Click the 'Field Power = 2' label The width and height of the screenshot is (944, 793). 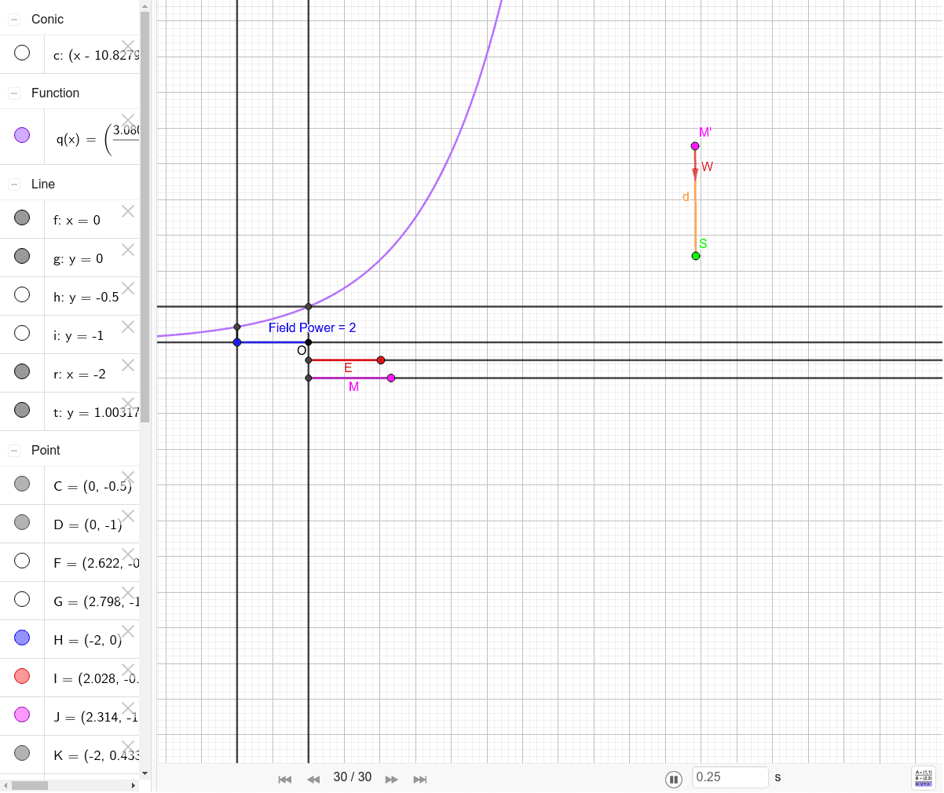312,328
